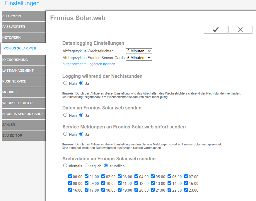Toggle the 07:00 hour checkbox
The width and height of the screenshot is (256, 201).
(x=186, y=176)
